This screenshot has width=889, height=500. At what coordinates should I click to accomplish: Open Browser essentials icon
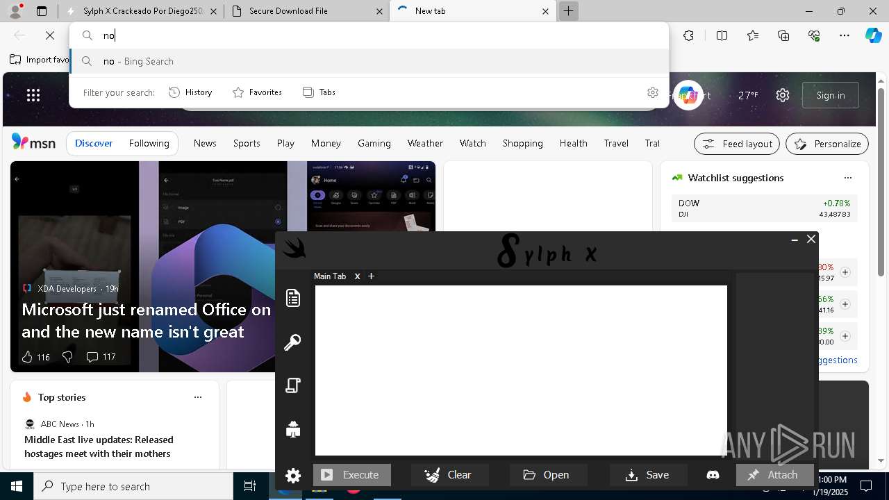click(814, 35)
